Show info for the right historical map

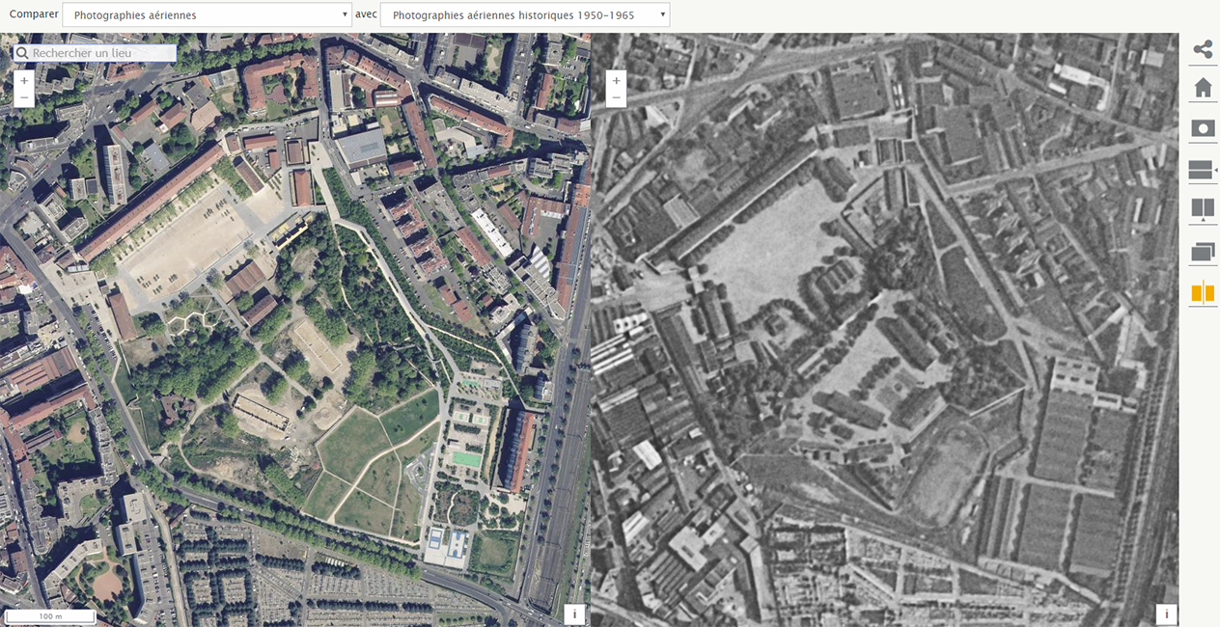(1166, 614)
